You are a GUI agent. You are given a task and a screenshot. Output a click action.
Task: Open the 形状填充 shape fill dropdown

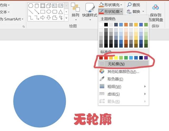[110, 5]
